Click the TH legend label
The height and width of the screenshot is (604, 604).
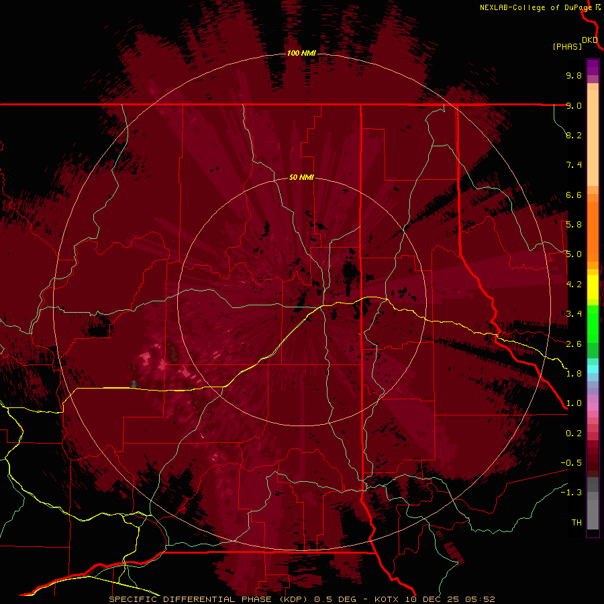coord(576,523)
